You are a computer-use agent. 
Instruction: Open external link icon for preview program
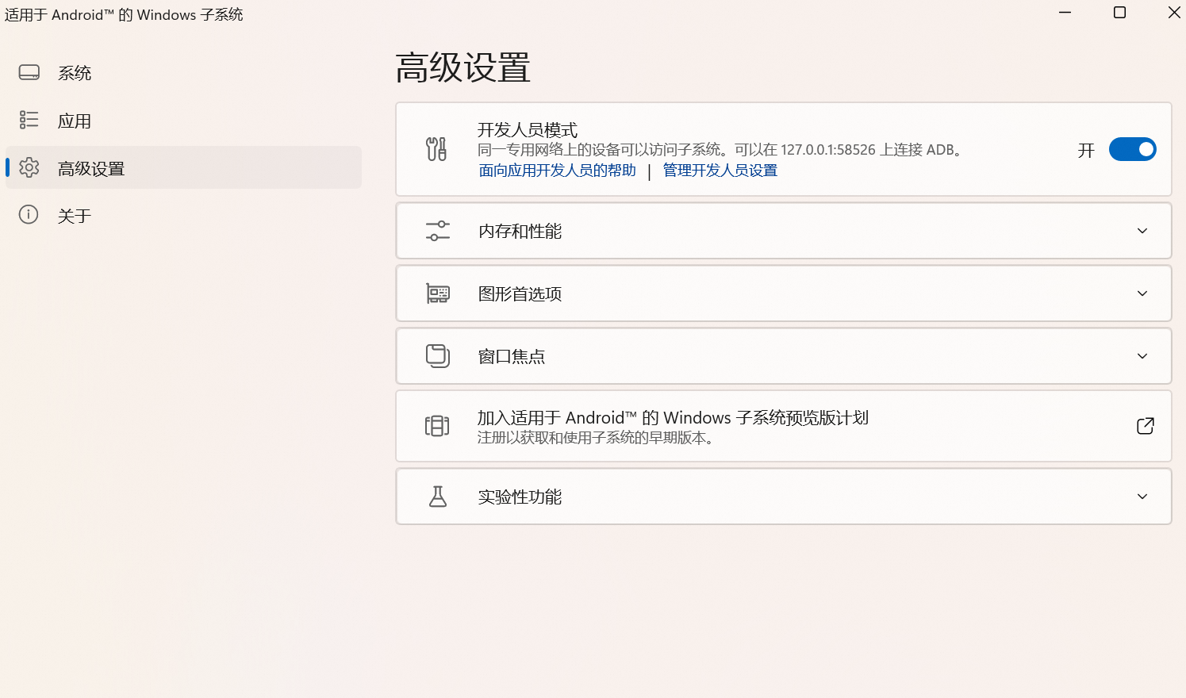1146,426
